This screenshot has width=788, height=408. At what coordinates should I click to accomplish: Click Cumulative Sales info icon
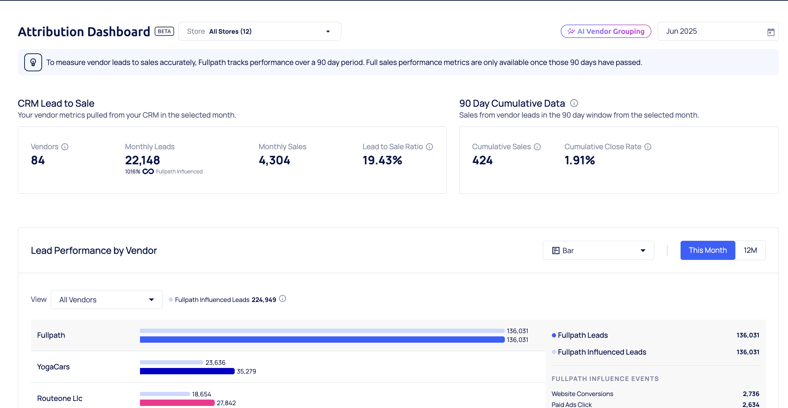[537, 147]
